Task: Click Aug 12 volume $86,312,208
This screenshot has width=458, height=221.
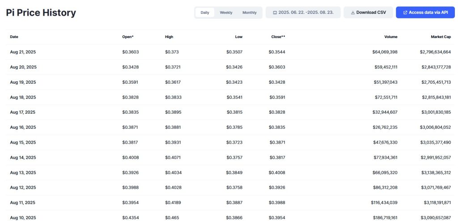Action: (385, 187)
